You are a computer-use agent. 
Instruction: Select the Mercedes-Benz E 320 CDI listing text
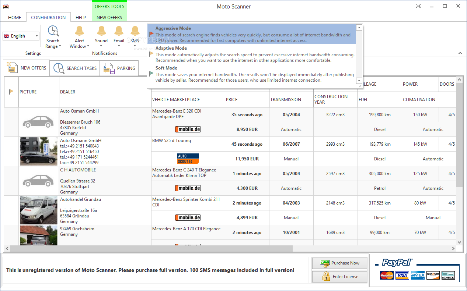tap(177, 114)
